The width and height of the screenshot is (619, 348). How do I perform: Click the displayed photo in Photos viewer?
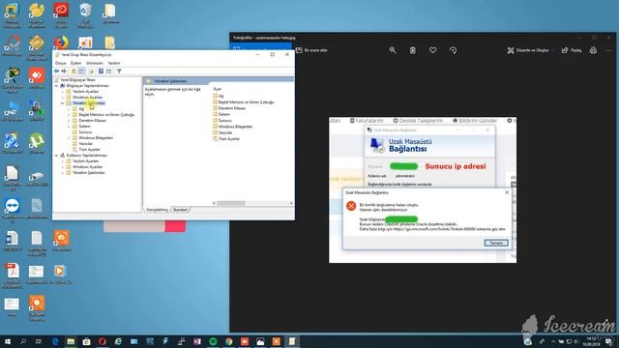[x=423, y=189]
